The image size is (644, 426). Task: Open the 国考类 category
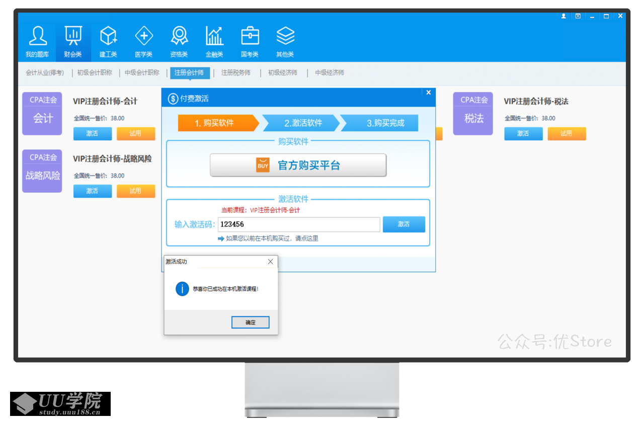(250, 42)
